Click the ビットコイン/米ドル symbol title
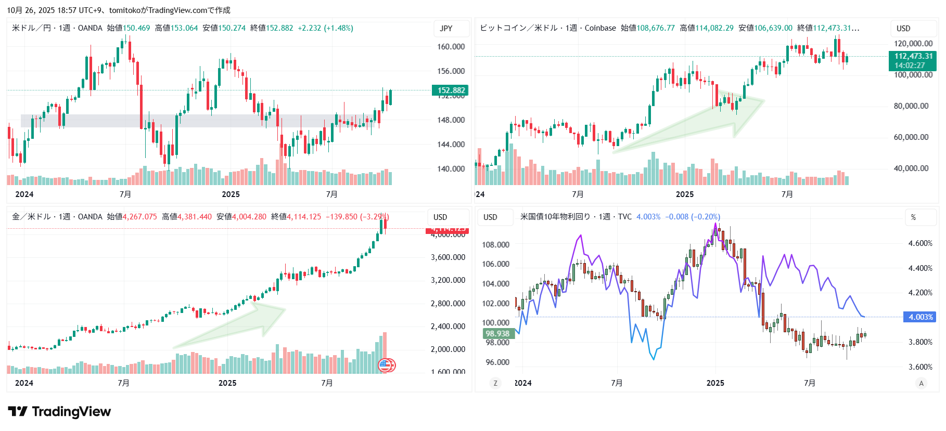Image resolution: width=946 pixels, height=431 pixels. (x=518, y=28)
